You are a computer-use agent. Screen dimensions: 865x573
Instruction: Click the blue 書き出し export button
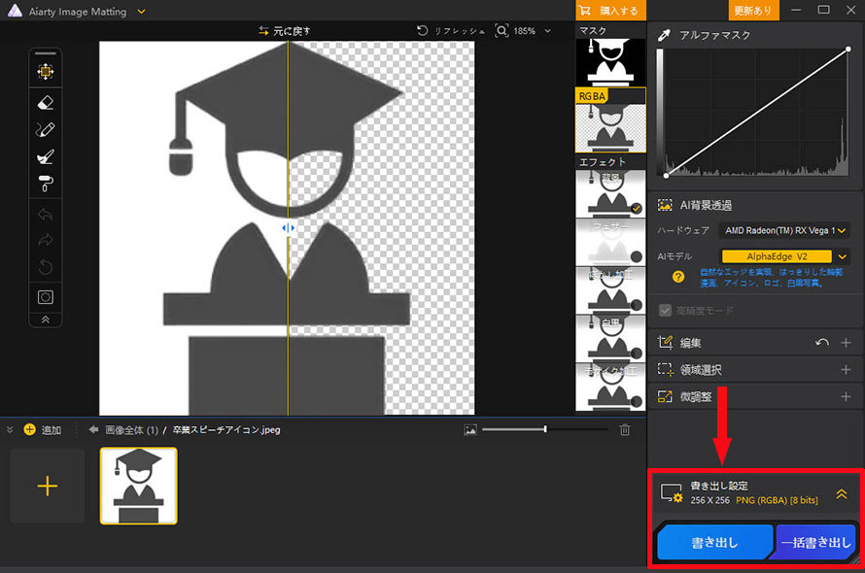pyautogui.click(x=715, y=542)
